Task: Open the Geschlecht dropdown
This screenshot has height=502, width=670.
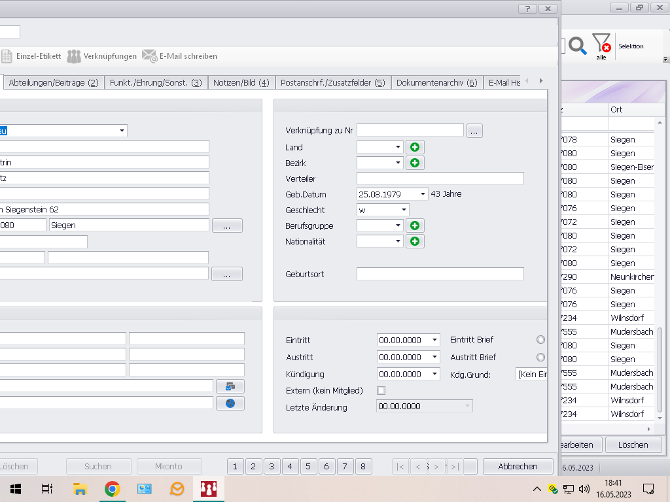Action: pos(404,210)
